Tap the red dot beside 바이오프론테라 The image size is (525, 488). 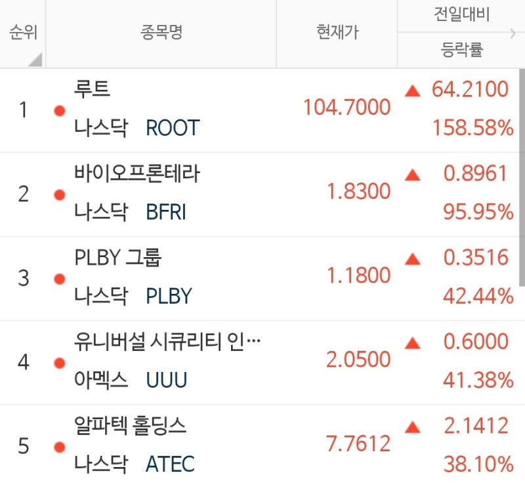pyautogui.click(x=60, y=194)
